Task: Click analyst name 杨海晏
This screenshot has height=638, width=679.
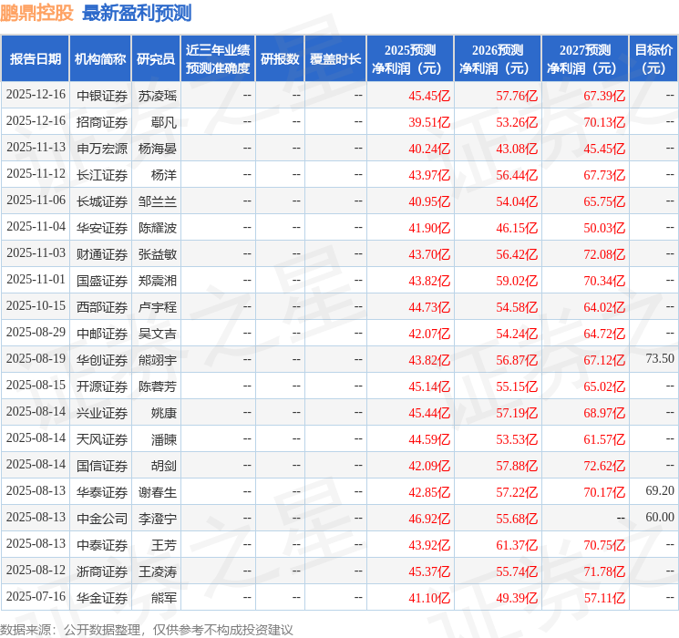Action: coord(157,149)
